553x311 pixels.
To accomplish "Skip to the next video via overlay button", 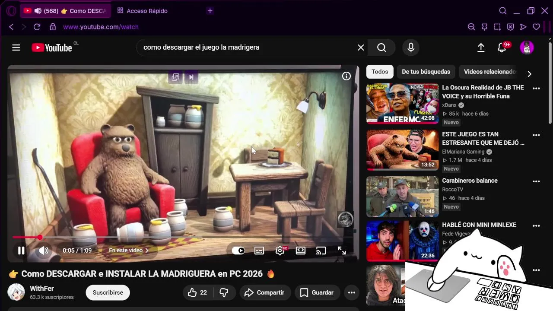I will pos(191,77).
